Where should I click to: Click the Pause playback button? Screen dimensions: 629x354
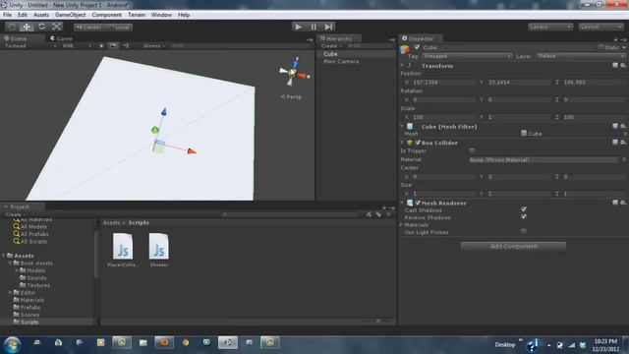click(314, 27)
